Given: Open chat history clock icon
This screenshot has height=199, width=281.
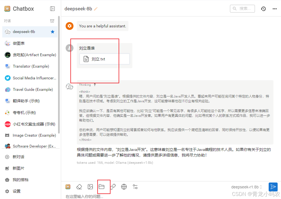Looking at the screenshot, I should 263,9.
